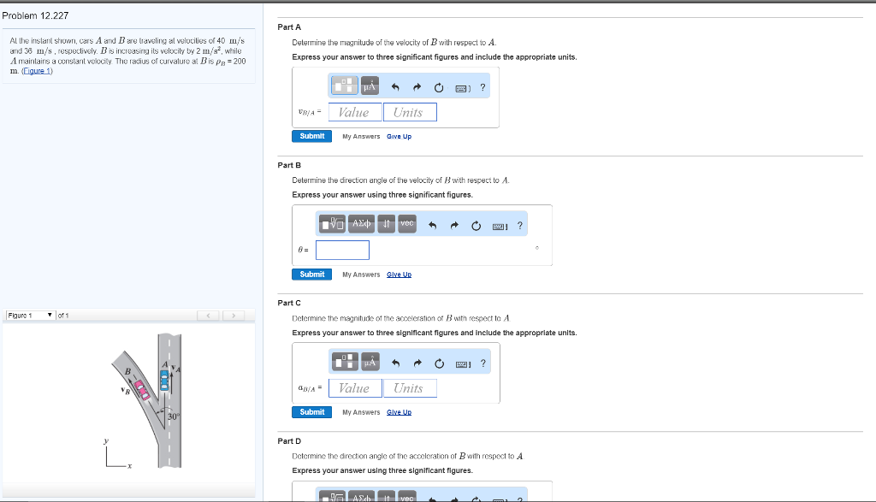Insert a vector with the vec icon in Part B
Image resolution: width=876 pixels, height=502 pixels.
tap(406, 223)
